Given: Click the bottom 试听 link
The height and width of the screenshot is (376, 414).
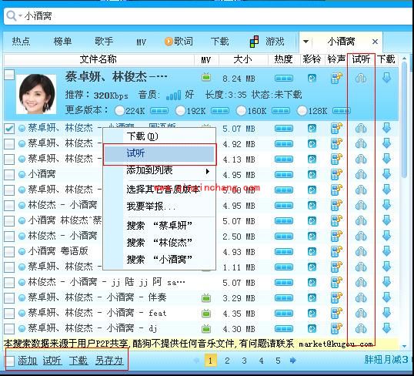Looking at the screenshot, I should point(52,361).
